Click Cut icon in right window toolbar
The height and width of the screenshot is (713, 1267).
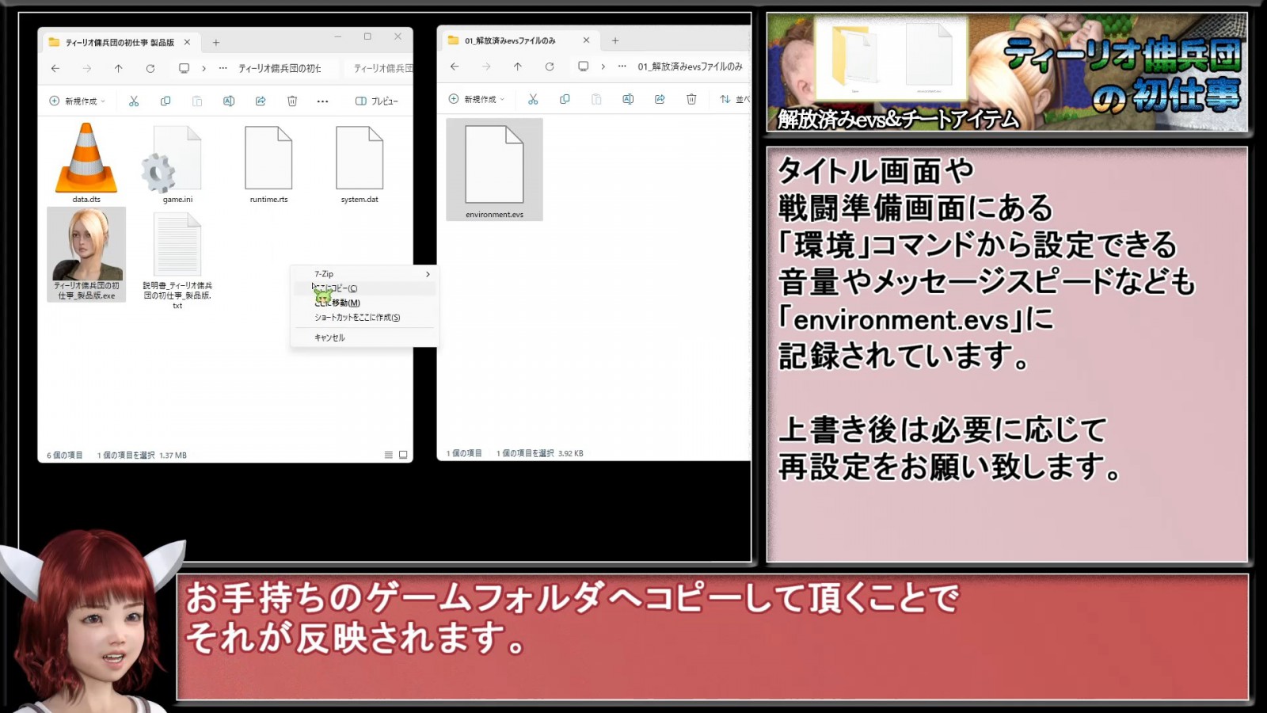coord(533,99)
